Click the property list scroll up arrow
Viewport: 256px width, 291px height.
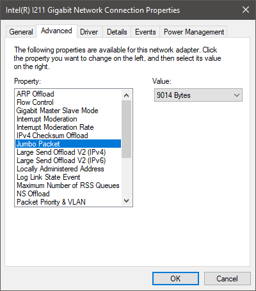point(126,95)
